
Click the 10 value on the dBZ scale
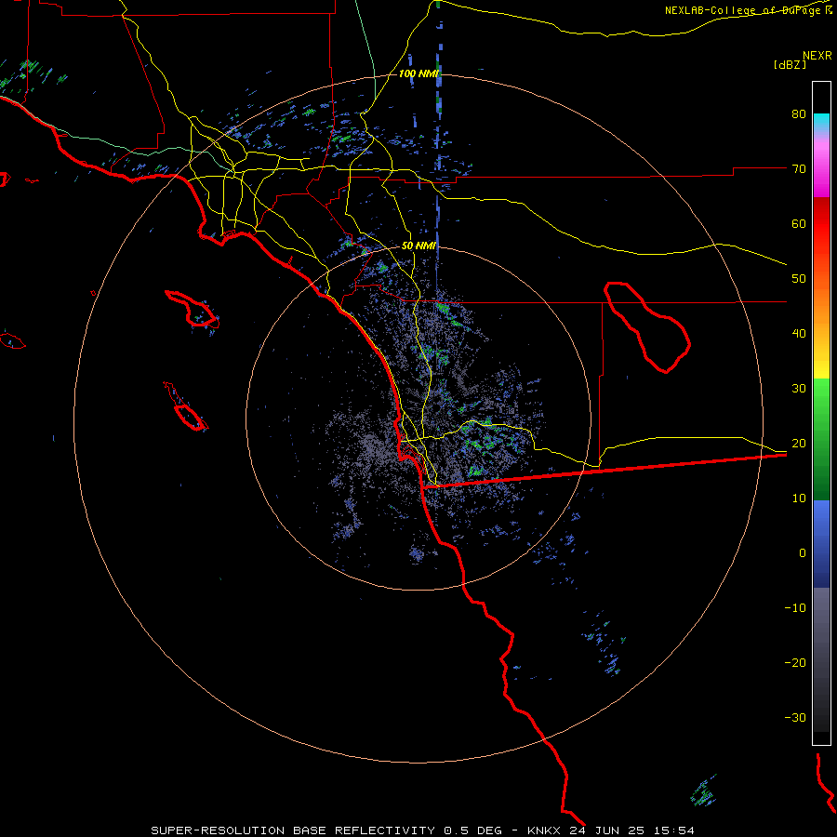[799, 498]
